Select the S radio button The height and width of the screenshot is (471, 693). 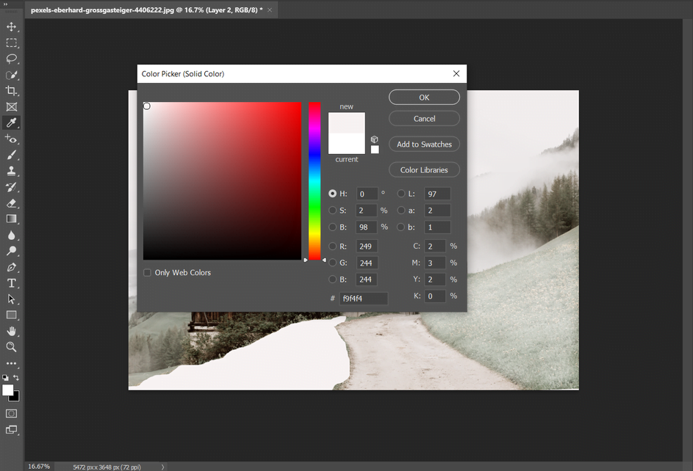(333, 211)
